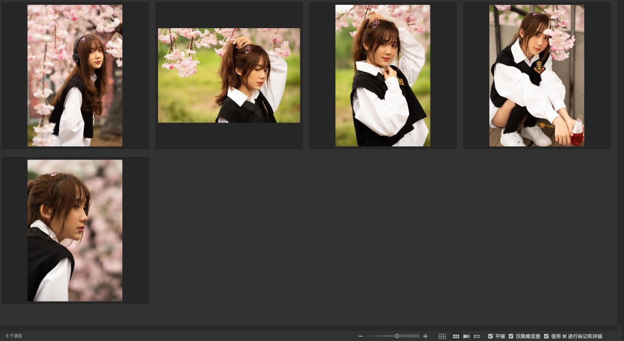Image resolution: width=624 pixels, height=341 pixels.
Task: Click the 仅限缩览图 label text
Action: click(528, 336)
